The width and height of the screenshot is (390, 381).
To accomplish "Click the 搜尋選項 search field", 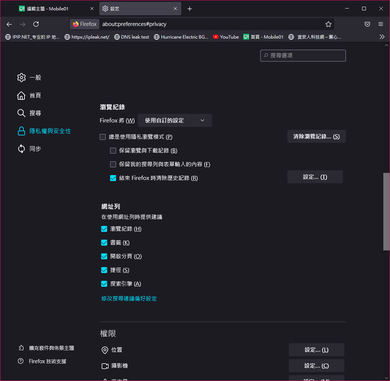I will [303, 55].
